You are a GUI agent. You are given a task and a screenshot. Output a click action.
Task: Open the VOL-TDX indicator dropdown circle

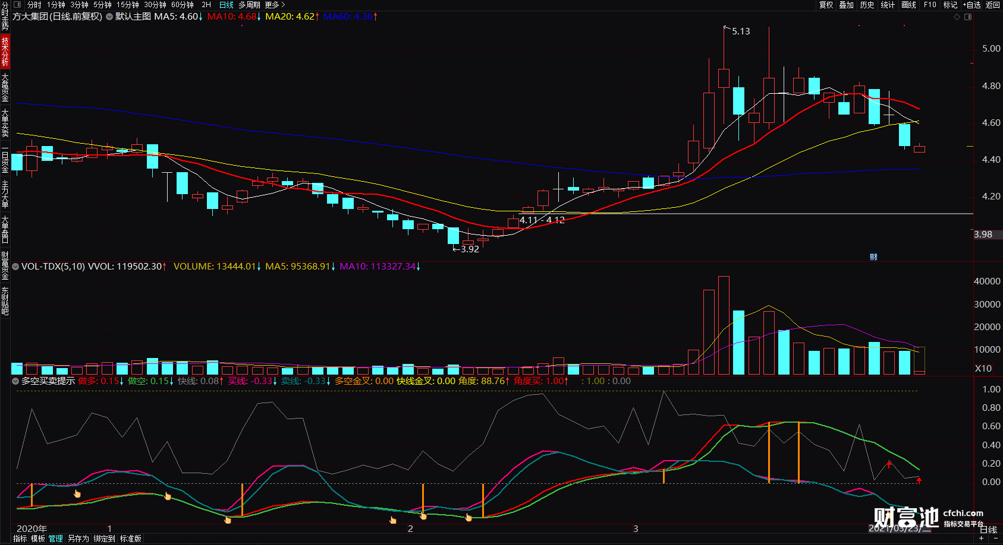15,267
